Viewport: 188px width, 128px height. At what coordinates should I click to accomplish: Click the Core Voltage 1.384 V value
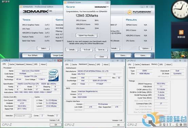(x=42, y=79)
